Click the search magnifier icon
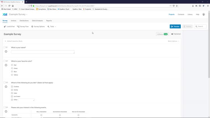The height and width of the screenshot is (118, 210). 196,26
